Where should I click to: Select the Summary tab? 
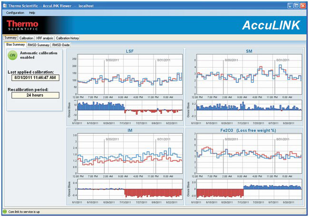pos(10,38)
